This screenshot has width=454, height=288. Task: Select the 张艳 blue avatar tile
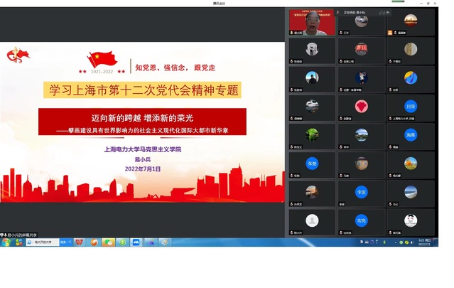click(312, 165)
